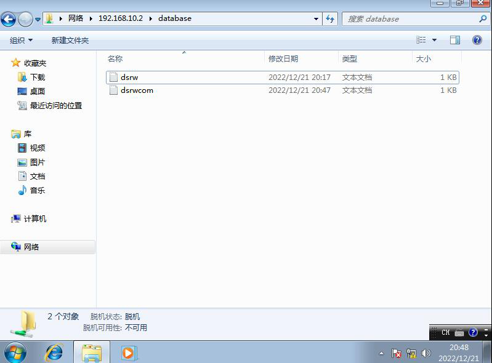The width and height of the screenshot is (492, 363).
Task: Select the database breadcrumb segment
Action: click(175, 18)
